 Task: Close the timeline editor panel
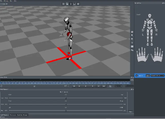[133, 77]
